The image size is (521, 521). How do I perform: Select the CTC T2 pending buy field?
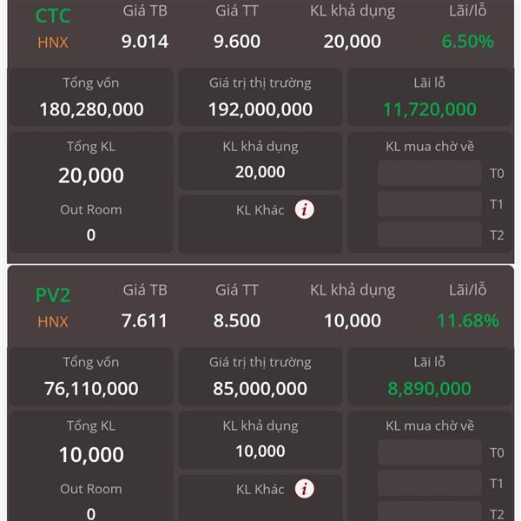point(430,235)
